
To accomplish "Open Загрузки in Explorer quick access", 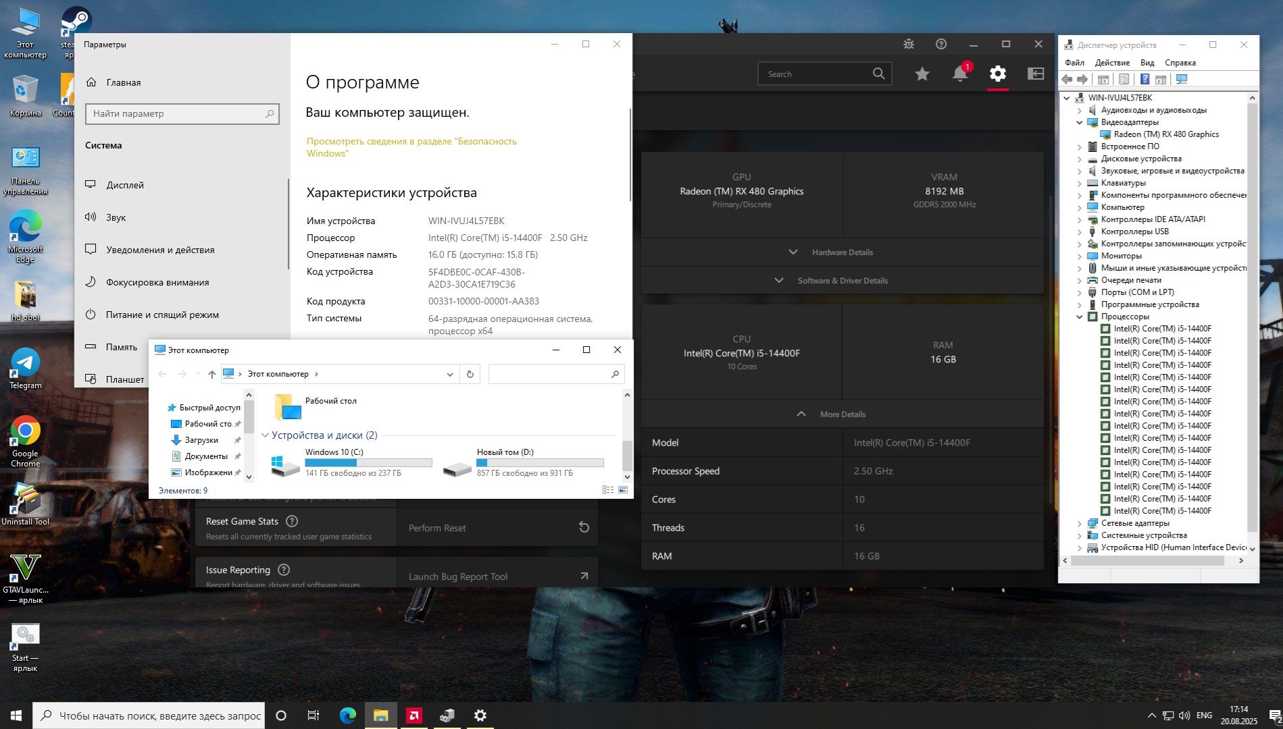I will (x=201, y=440).
